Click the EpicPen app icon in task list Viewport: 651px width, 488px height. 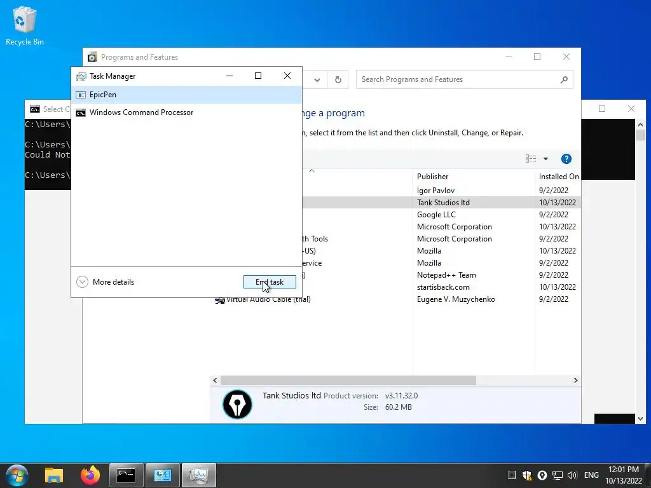point(81,95)
